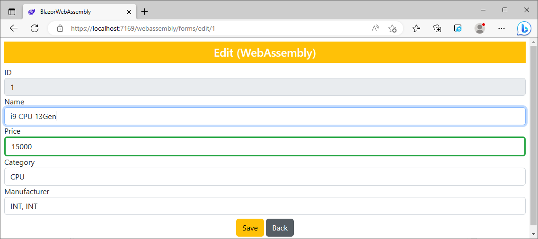Activate Read aloud icon in address bar
Screen dimensions: 538x239
click(x=375, y=28)
